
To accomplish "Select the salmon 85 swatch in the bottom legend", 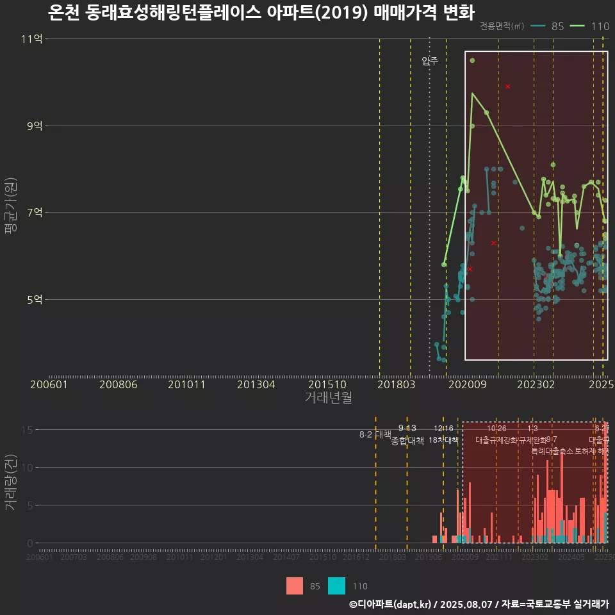I will coord(295,586).
